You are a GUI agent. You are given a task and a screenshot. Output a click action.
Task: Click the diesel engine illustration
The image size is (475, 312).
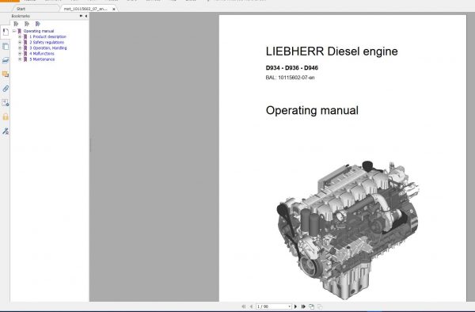348,230
